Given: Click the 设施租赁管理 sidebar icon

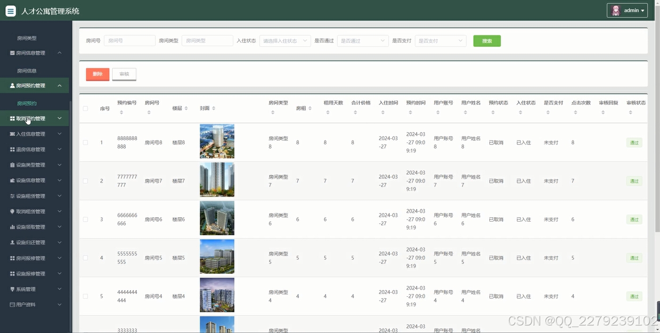Looking at the screenshot, I should coord(12,196).
